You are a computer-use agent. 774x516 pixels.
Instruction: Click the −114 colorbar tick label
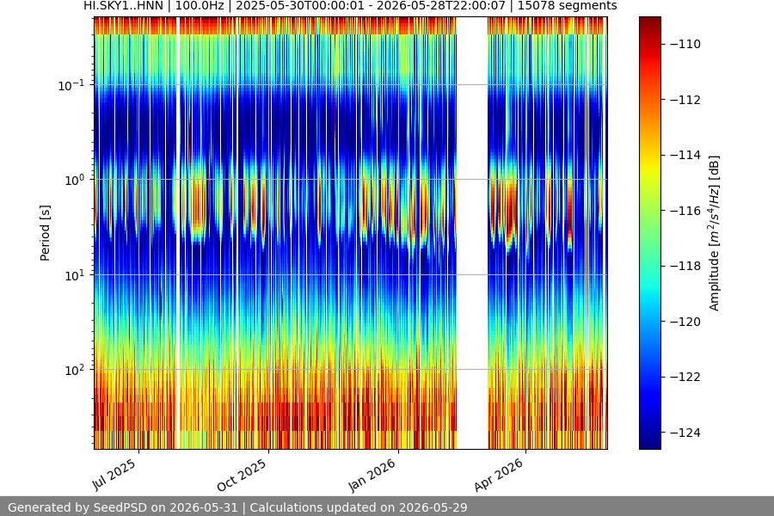(x=685, y=155)
